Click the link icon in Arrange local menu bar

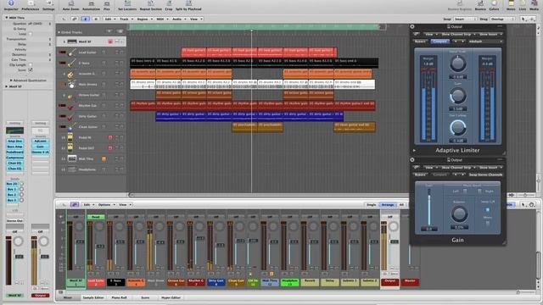(75, 19)
